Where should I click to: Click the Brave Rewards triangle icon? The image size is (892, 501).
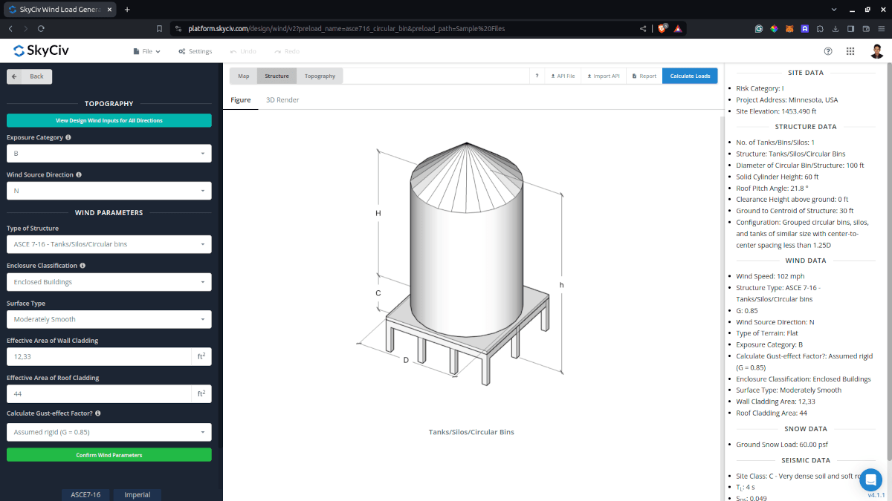(x=679, y=28)
